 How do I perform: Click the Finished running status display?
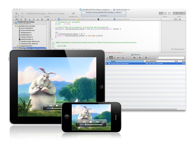coord(104,14)
